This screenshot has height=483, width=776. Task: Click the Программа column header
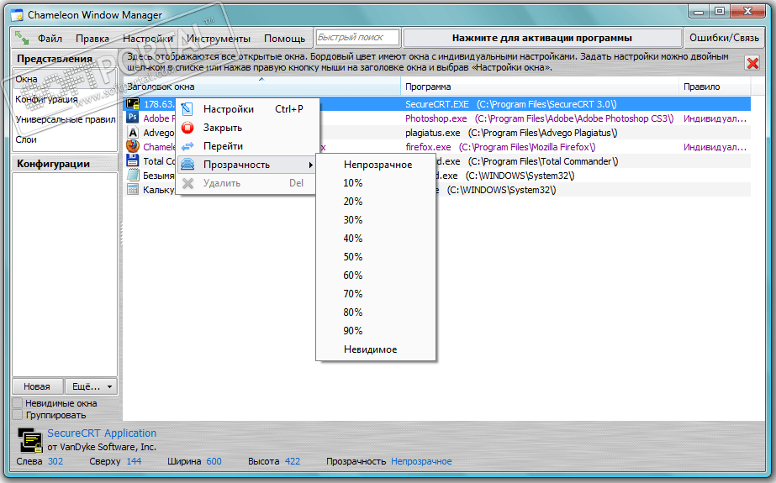click(x=540, y=87)
